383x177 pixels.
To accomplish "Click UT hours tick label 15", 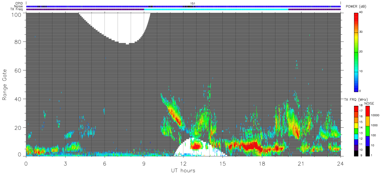I will [x=223, y=164].
